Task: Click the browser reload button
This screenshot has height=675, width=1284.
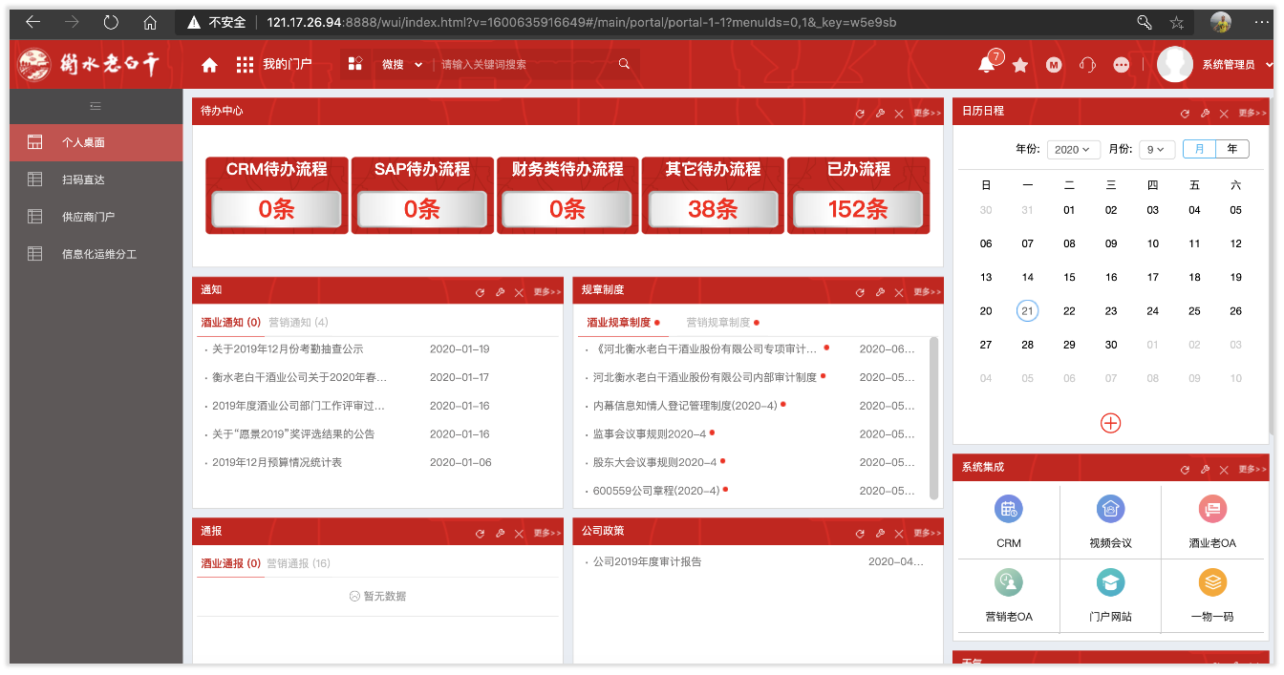Action: point(110,22)
